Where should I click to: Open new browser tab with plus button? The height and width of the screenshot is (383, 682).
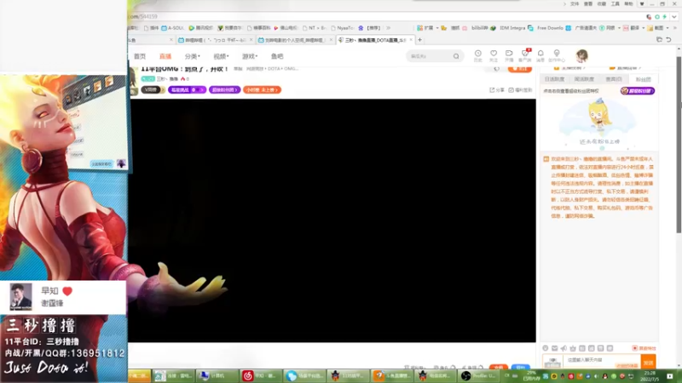coord(419,39)
